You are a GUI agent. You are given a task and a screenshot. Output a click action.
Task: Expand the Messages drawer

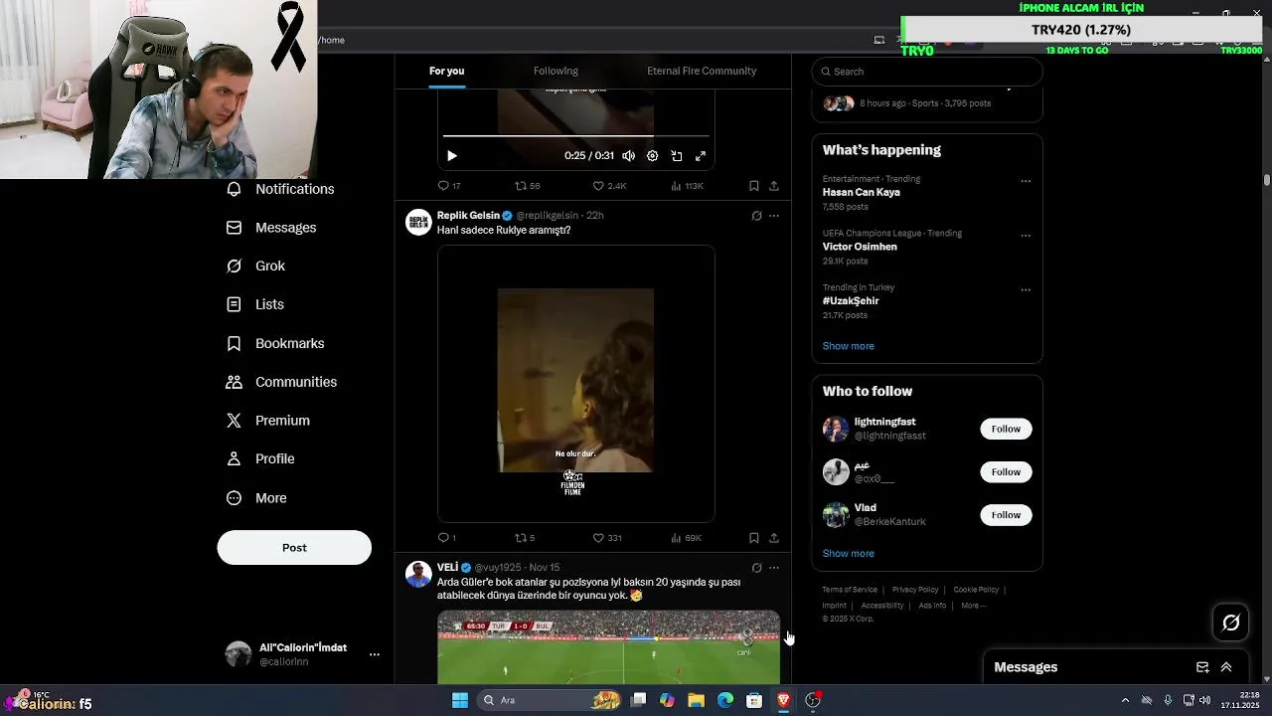(x=1226, y=667)
